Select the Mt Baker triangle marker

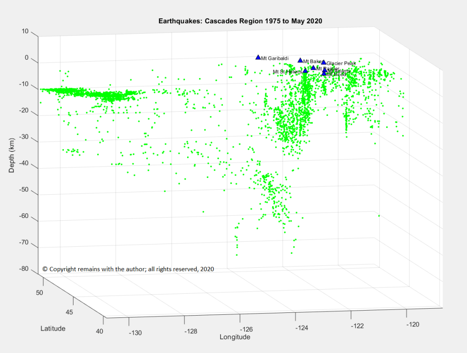click(300, 60)
